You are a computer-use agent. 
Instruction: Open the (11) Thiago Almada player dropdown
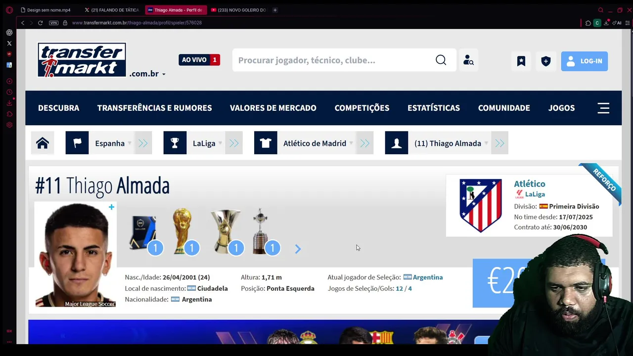(451, 143)
